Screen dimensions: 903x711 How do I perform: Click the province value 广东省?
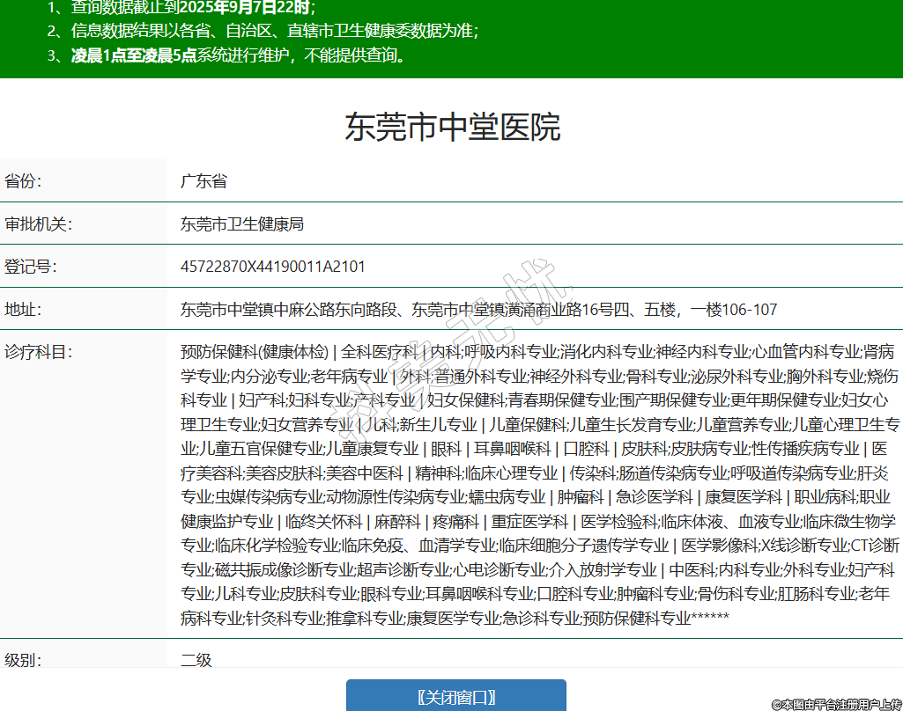(204, 181)
